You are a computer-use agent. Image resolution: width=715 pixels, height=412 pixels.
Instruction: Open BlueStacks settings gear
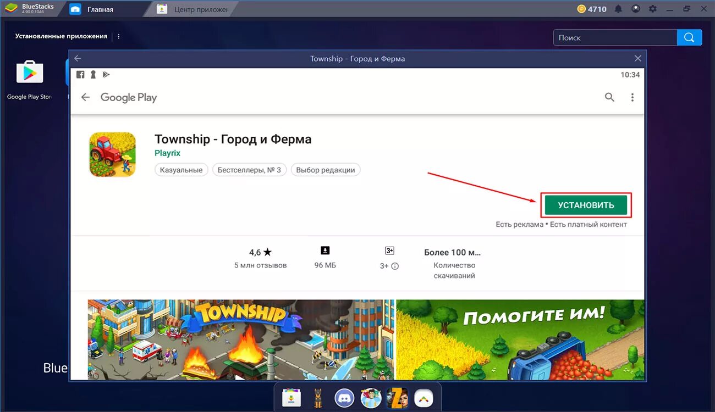(653, 9)
